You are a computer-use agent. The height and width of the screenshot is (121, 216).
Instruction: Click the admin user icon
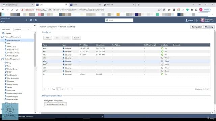pos(187,20)
